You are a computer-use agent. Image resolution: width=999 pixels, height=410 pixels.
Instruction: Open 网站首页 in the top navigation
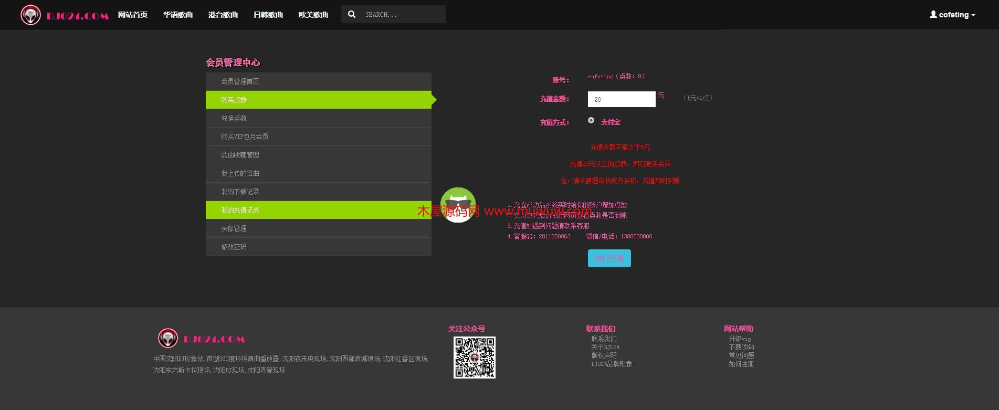click(132, 15)
